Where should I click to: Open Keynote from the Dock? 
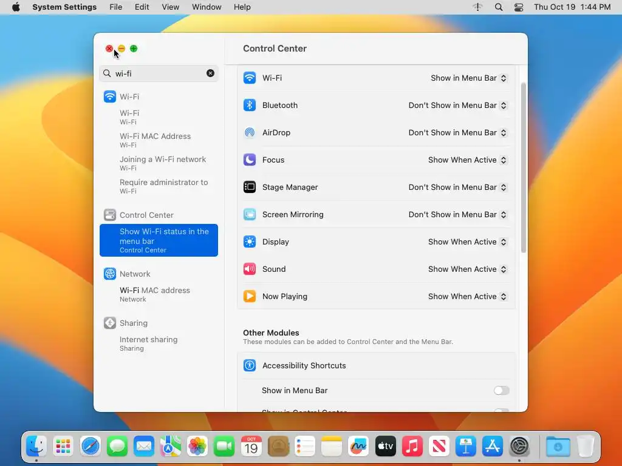tap(466, 447)
